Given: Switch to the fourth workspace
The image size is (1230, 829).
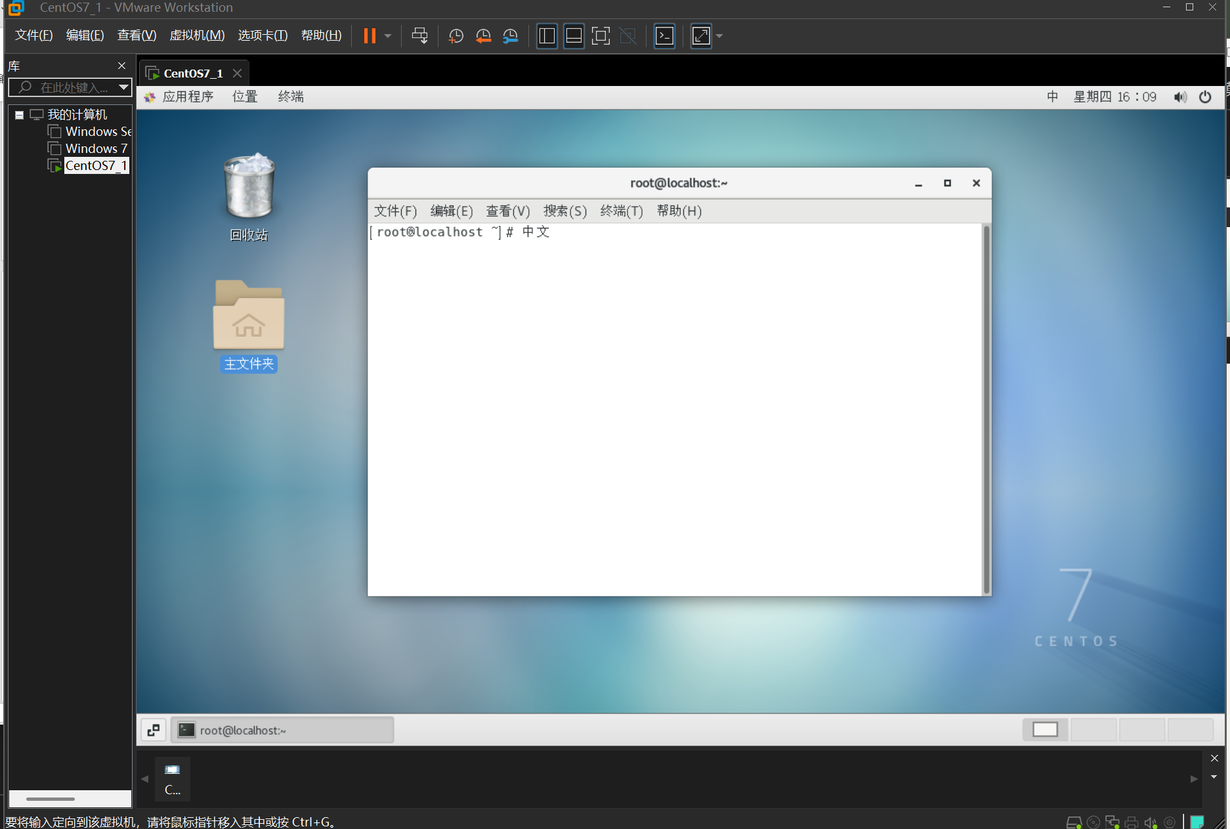Looking at the screenshot, I should [1191, 730].
